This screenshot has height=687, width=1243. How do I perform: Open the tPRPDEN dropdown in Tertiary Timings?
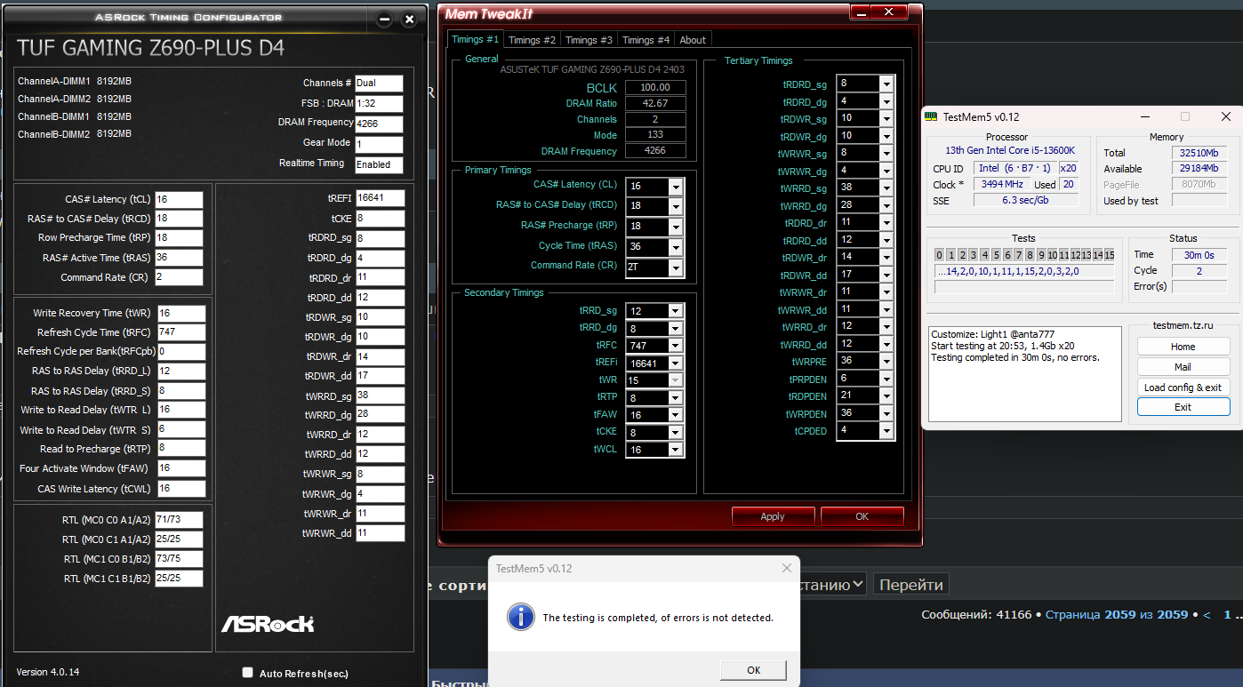(x=886, y=379)
